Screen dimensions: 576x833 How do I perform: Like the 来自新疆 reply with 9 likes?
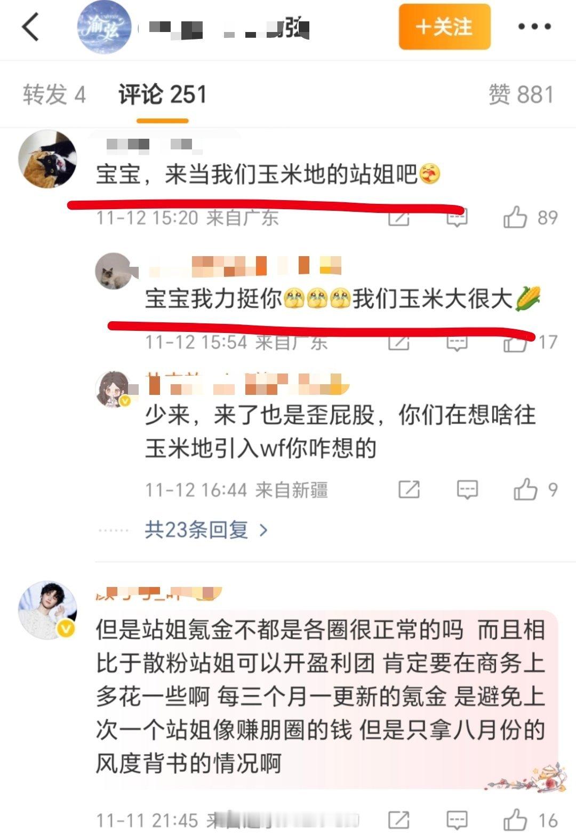point(535,489)
